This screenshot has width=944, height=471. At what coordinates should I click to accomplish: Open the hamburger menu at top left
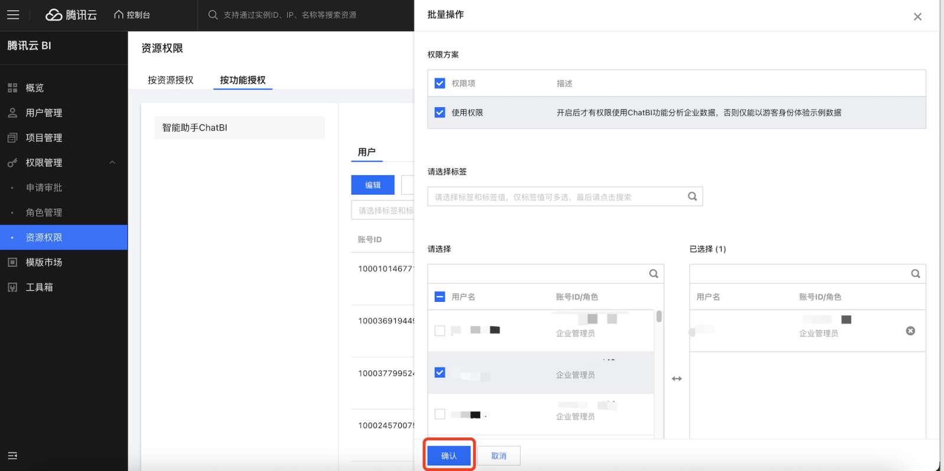[x=13, y=15]
